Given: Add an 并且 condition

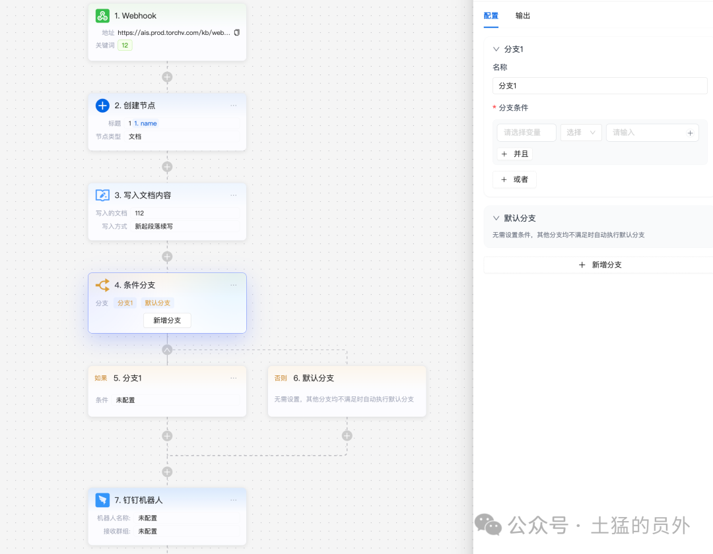Looking at the screenshot, I should [515, 154].
